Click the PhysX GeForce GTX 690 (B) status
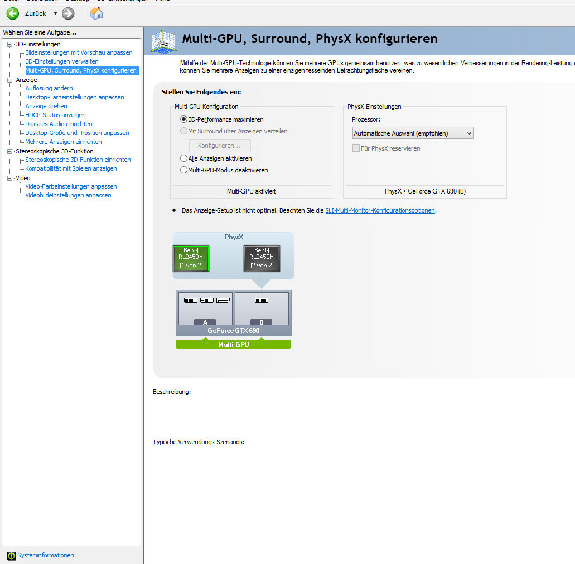Image resolution: width=575 pixels, height=564 pixels. pyautogui.click(x=425, y=191)
